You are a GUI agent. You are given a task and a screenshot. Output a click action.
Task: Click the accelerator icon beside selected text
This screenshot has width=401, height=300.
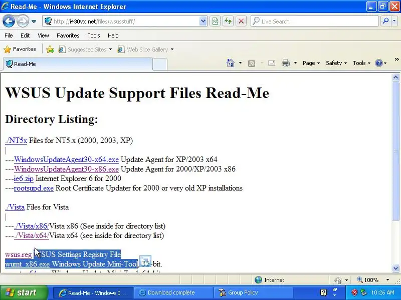(145, 261)
